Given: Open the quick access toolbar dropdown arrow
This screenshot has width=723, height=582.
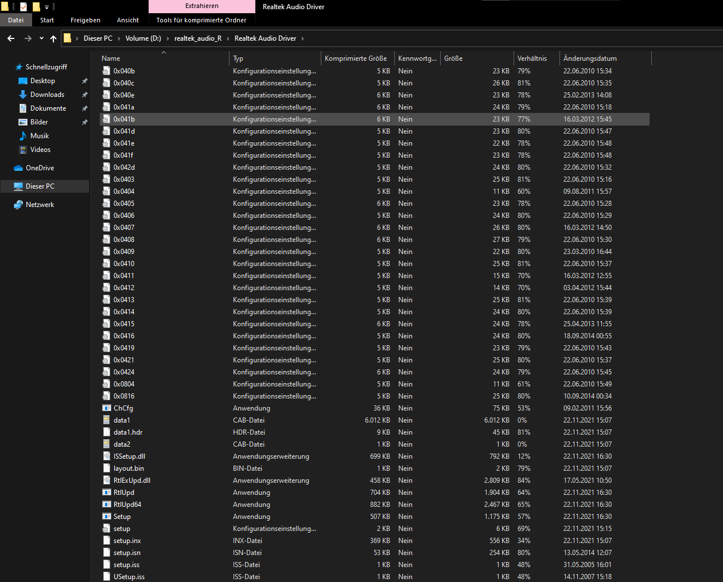Looking at the screenshot, I should [x=46, y=7].
